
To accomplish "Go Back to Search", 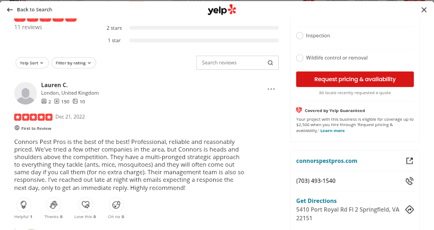I will (30, 10).
